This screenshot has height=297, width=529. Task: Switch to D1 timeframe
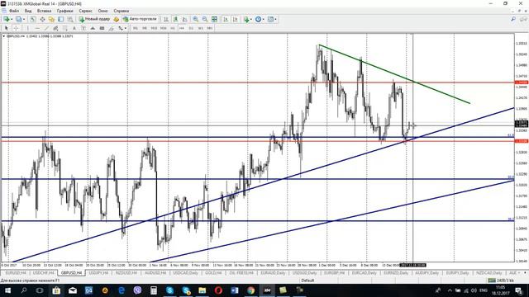[x=191, y=28]
